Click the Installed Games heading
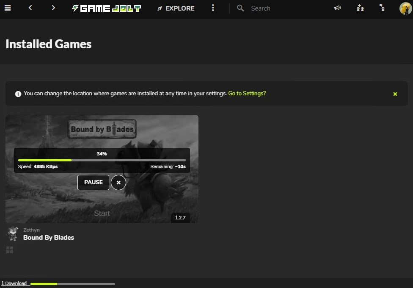 (x=49, y=44)
